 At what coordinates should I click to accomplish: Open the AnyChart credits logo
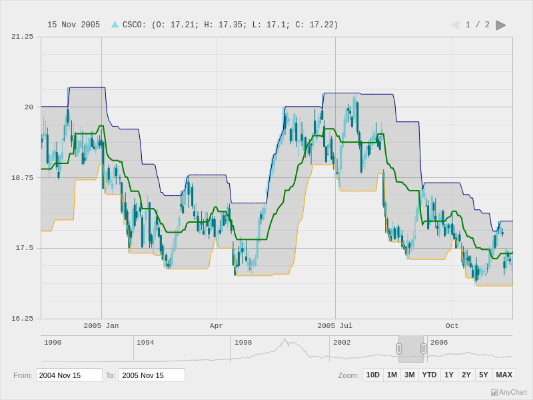[x=509, y=393]
